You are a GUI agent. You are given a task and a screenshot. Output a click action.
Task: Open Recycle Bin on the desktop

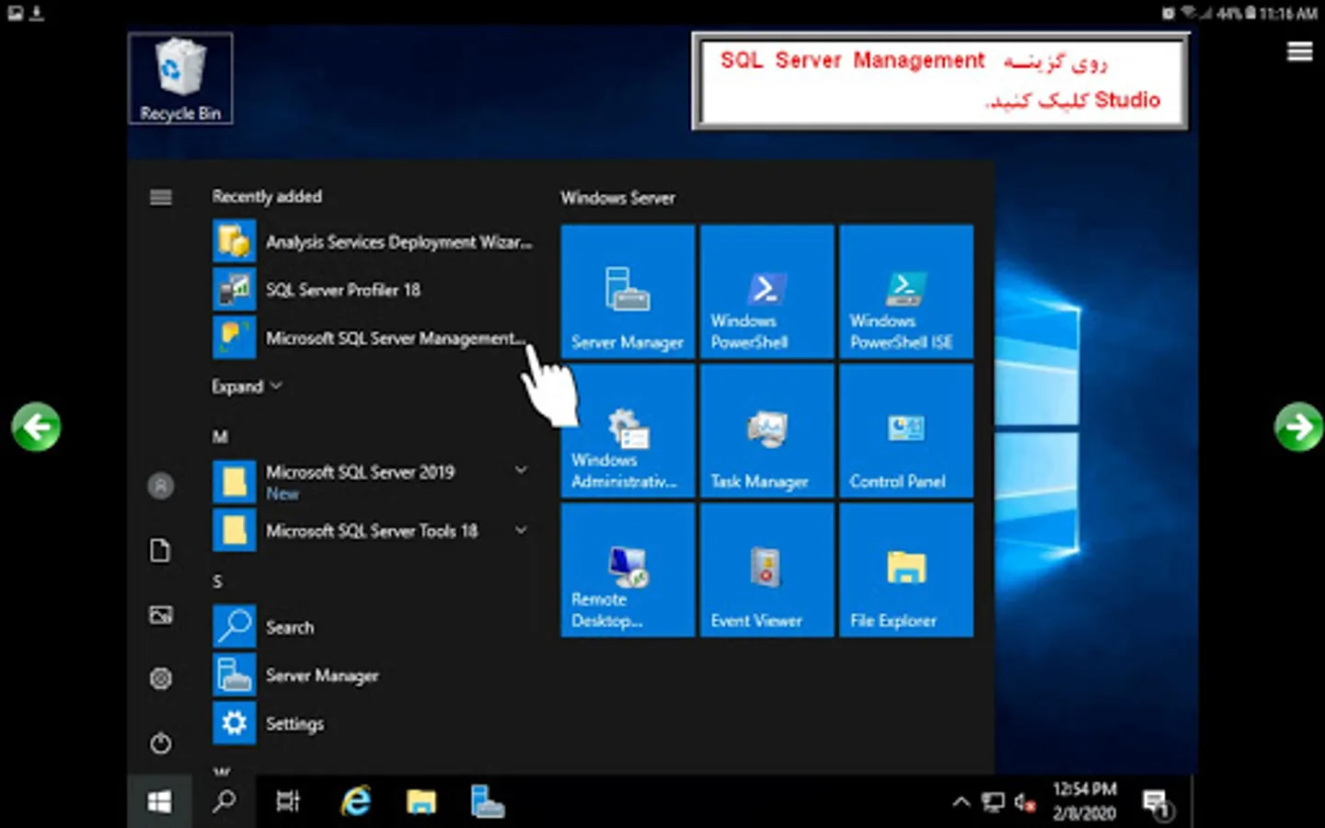point(180,78)
